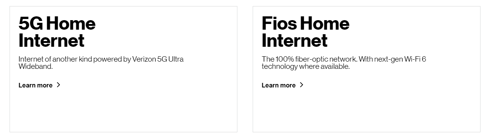
Task: Click the 100% fiber-optic network description
Action: point(344,63)
